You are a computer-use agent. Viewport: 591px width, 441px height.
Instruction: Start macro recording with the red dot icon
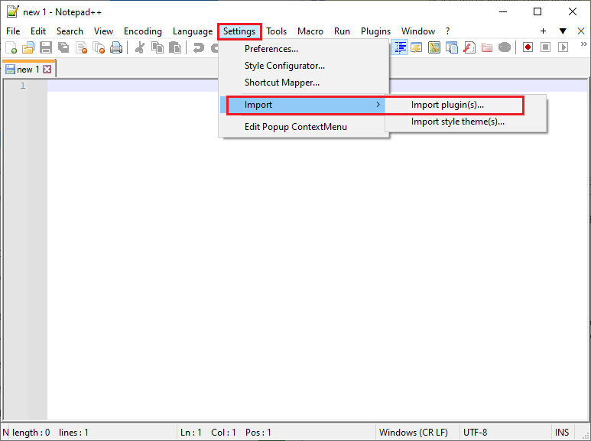528,47
